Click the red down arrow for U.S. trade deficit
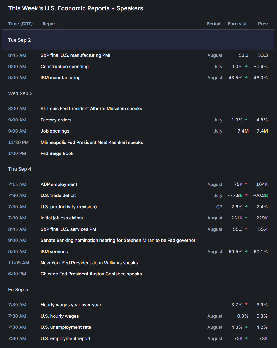 [x=246, y=195]
